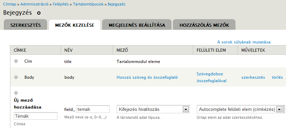The width and height of the screenshot is (286, 128).
Task: Click szerkesztés for the Body field
Action: (253, 78)
